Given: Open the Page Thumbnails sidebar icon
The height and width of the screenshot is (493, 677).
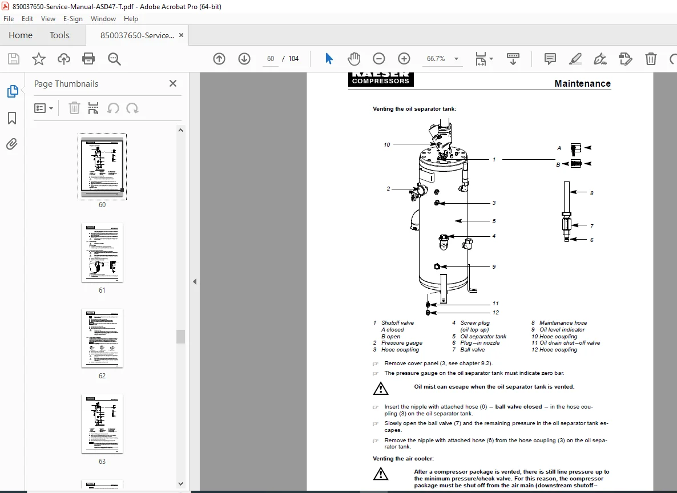Looking at the screenshot, I should (x=13, y=91).
